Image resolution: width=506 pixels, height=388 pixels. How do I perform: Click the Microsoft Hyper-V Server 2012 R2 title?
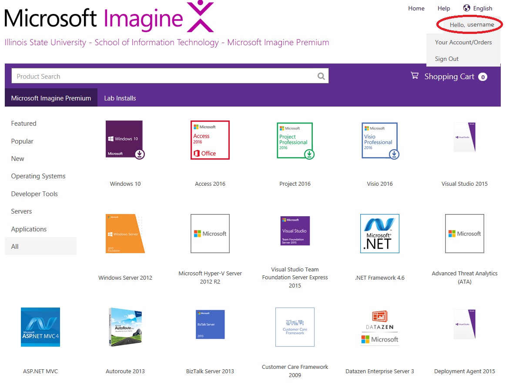[210, 278]
